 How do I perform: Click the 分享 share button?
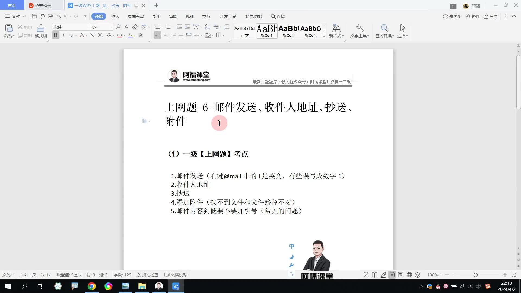(491, 16)
